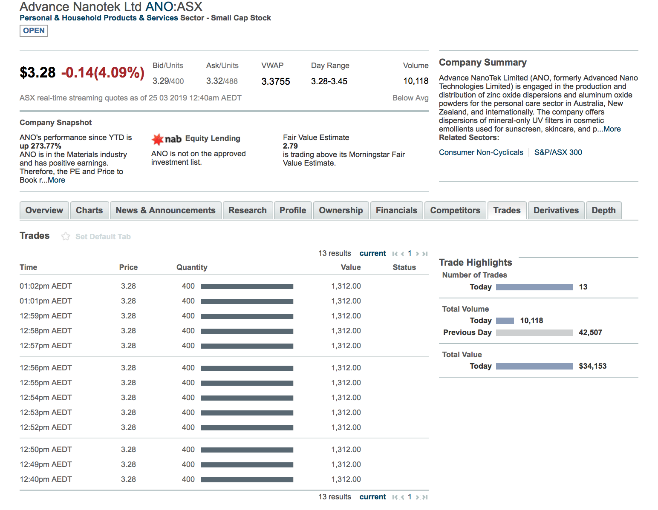Image resolution: width=658 pixels, height=510 pixels.
Task: Click the price 3.28 in the 12:55pm row
Action: pyautogui.click(x=128, y=383)
